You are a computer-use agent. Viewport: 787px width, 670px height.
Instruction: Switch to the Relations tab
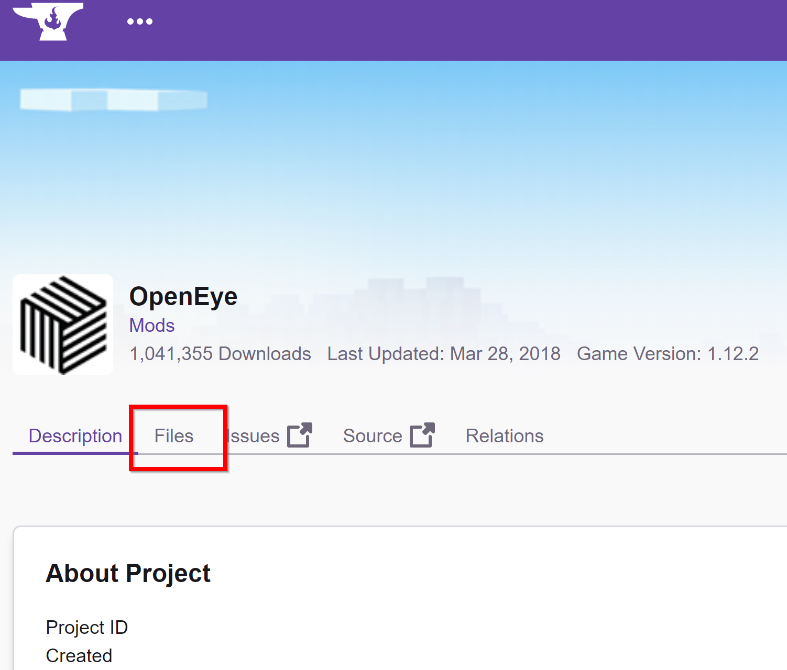click(x=505, y=436)
